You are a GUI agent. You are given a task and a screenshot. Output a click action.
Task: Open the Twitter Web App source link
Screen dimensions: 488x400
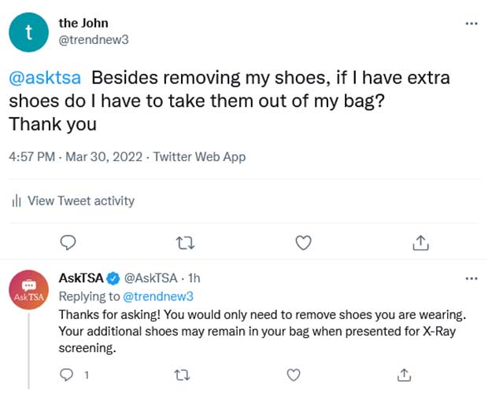click(199, 156)
